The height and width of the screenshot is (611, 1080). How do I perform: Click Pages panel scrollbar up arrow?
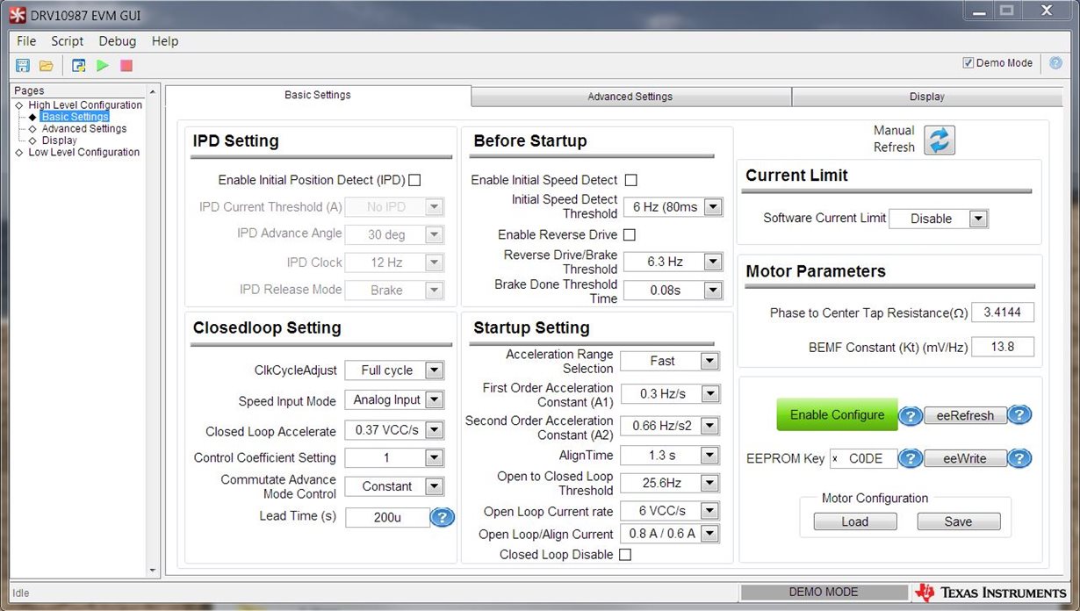pos(153,92)
